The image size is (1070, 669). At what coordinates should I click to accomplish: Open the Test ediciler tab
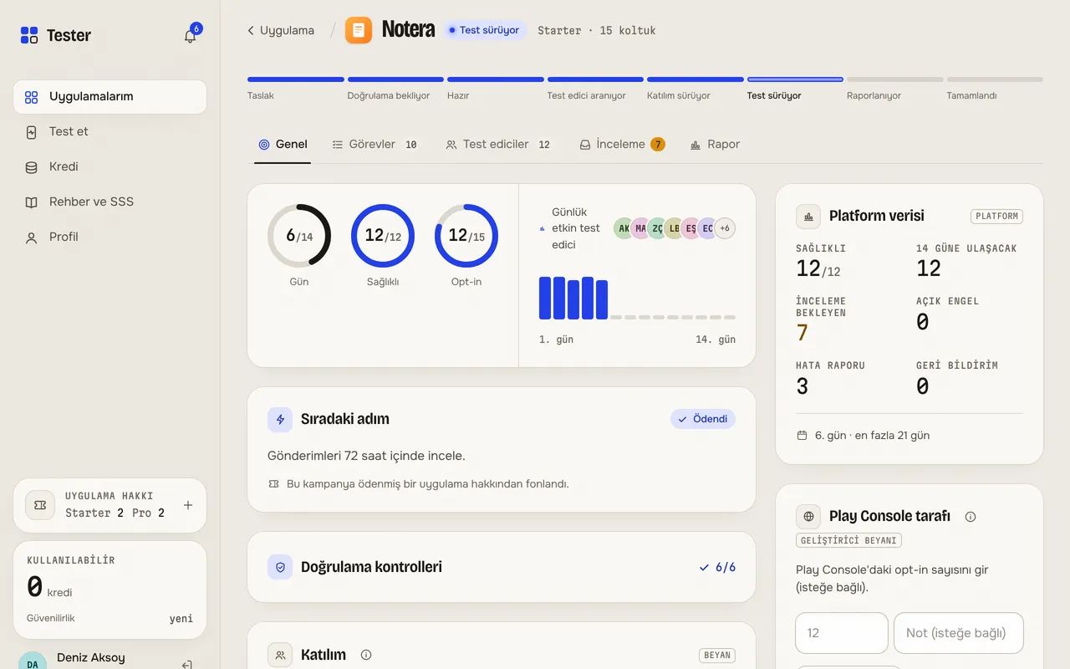[498, 145]
